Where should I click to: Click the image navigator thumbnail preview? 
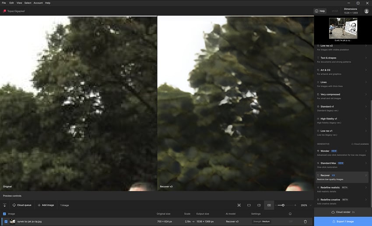343,30
